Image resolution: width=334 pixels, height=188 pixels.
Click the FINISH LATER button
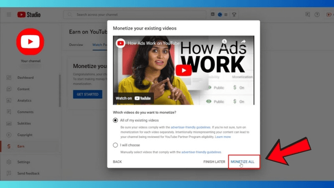[x=214, y=162]
